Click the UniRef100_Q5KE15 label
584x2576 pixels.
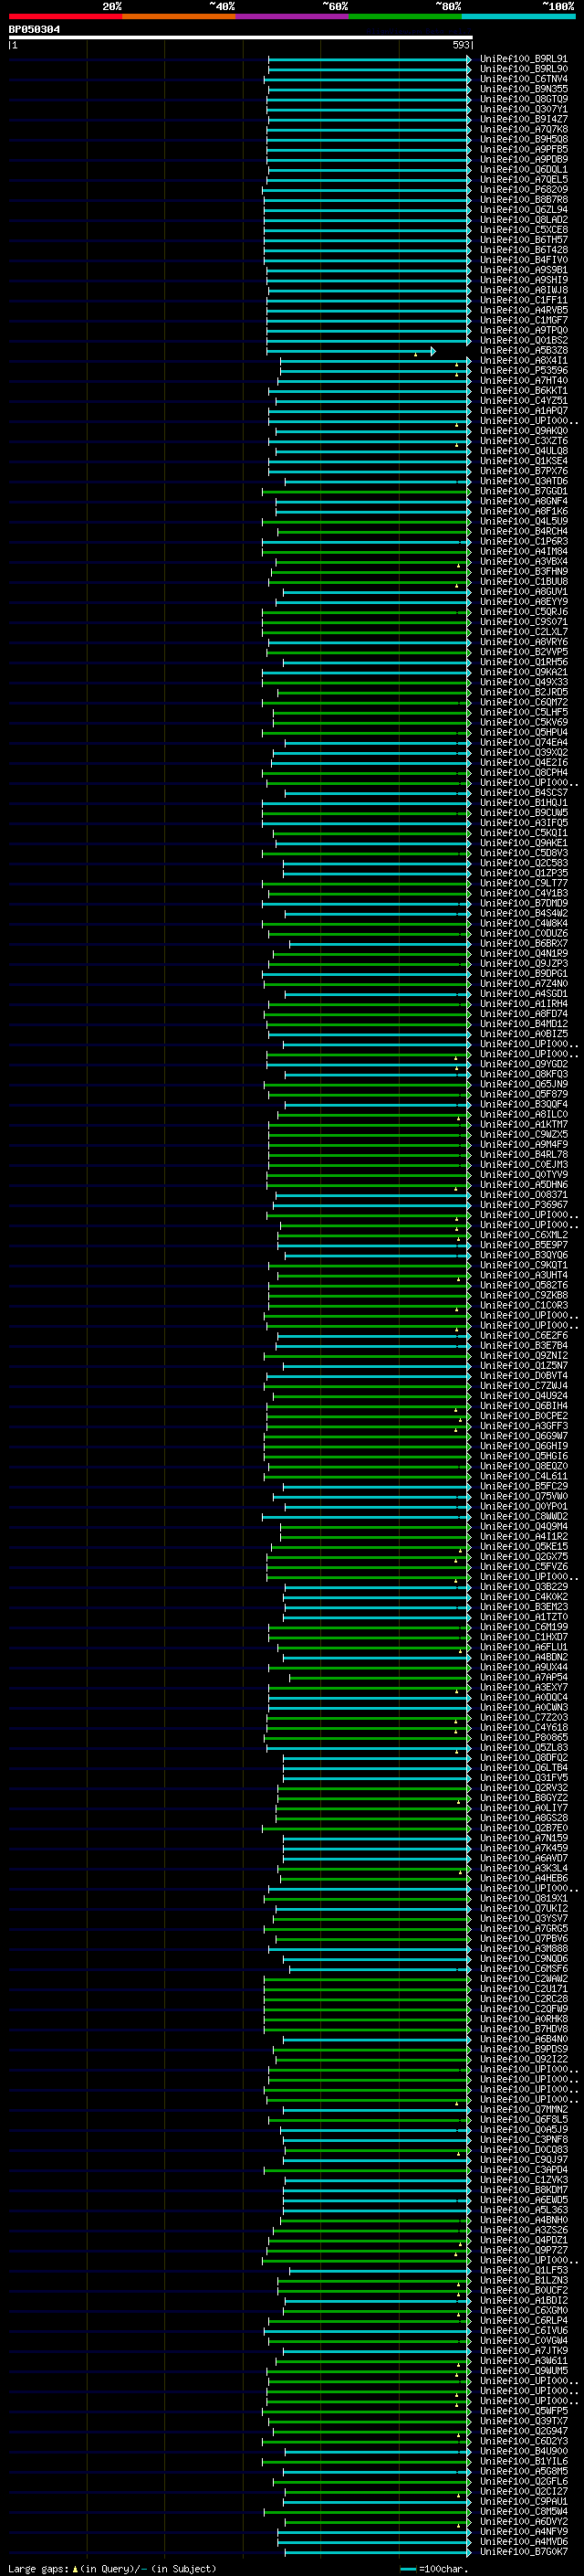point(523,1546)
